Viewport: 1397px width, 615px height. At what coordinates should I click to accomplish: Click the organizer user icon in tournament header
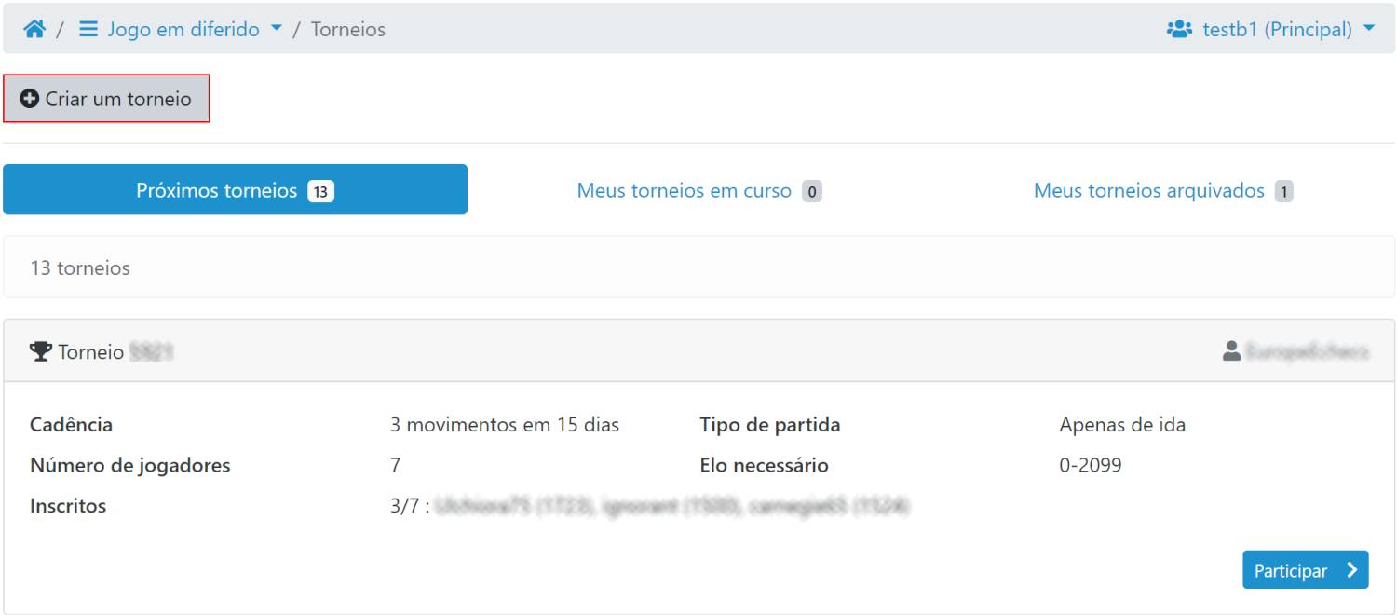coord(1232,351)
